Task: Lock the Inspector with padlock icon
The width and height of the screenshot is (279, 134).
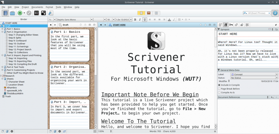Action: click(x=276, y=25)
